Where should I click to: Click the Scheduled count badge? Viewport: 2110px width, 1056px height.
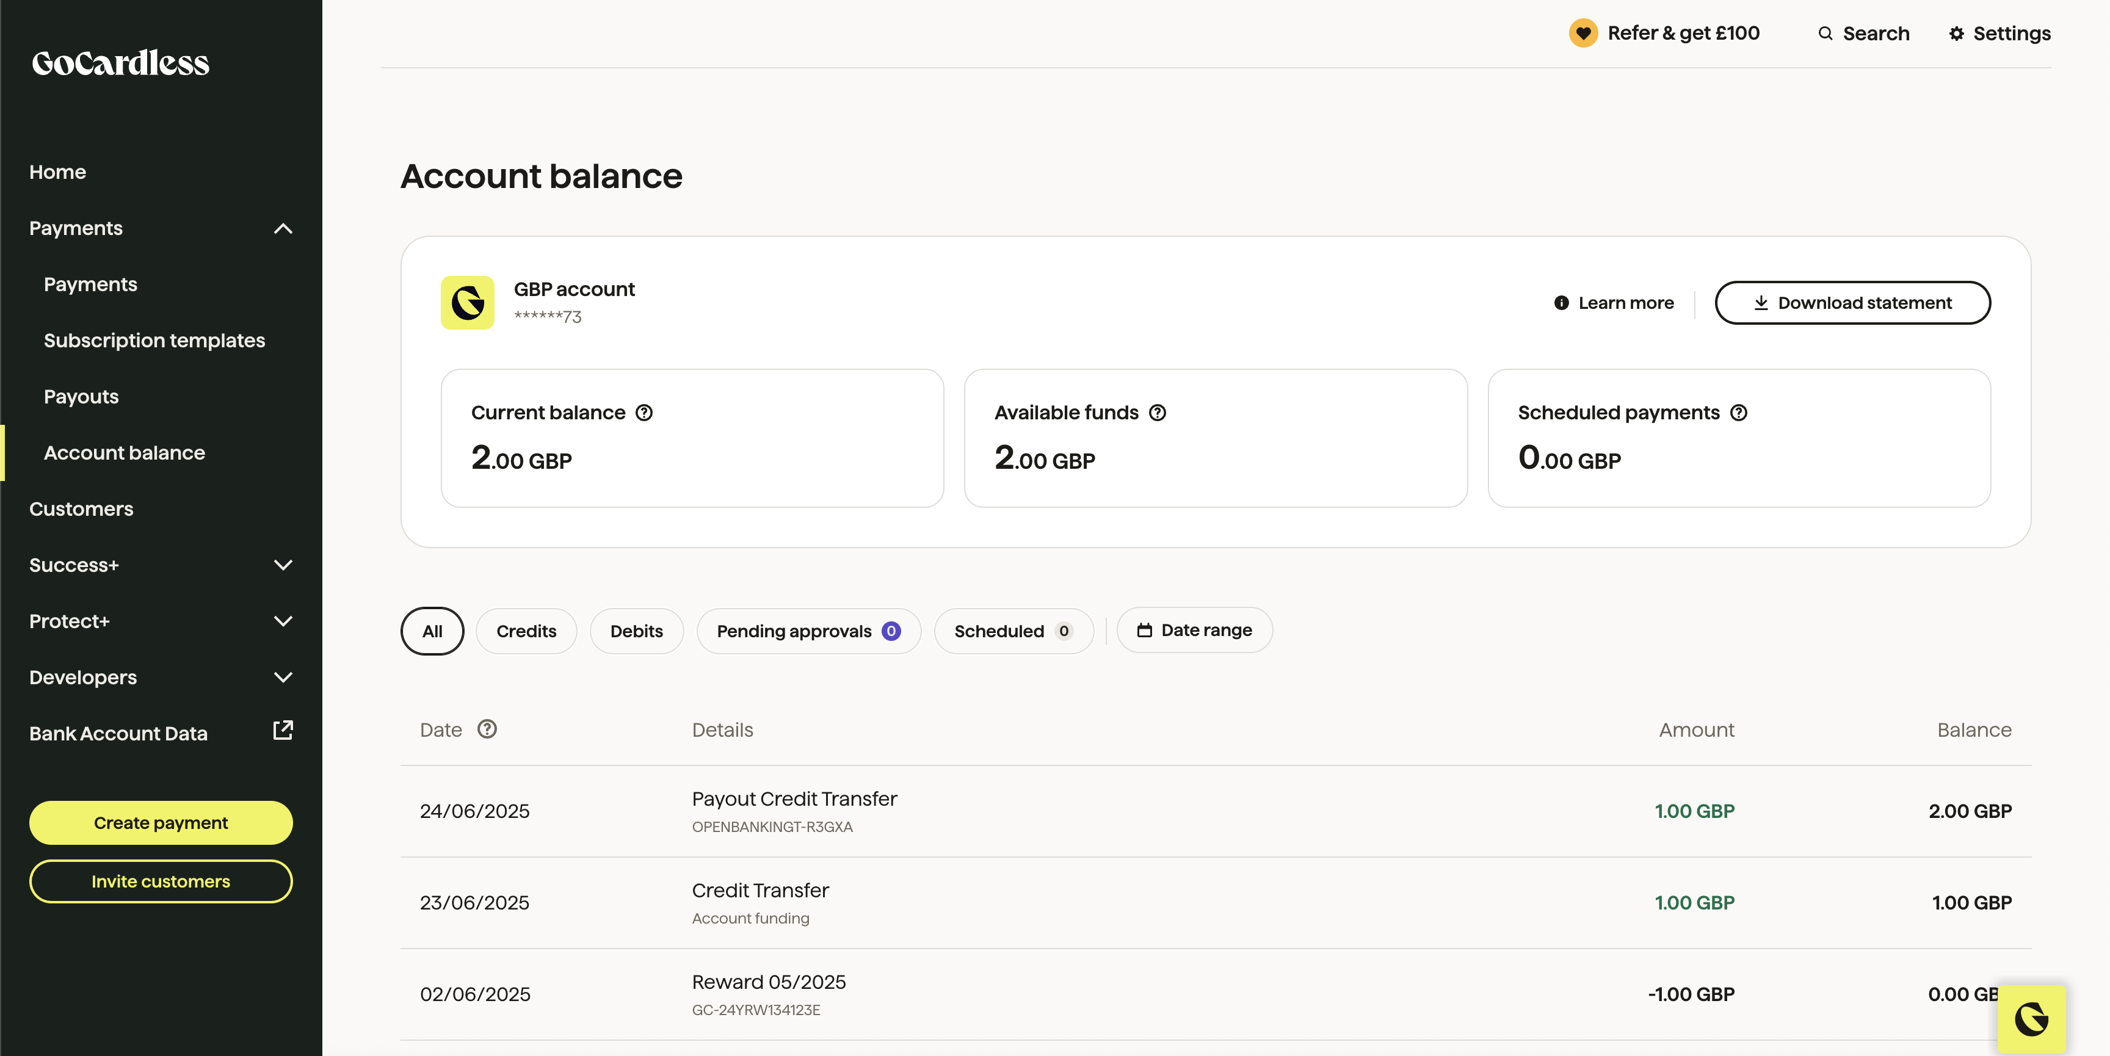(1064, 631)
